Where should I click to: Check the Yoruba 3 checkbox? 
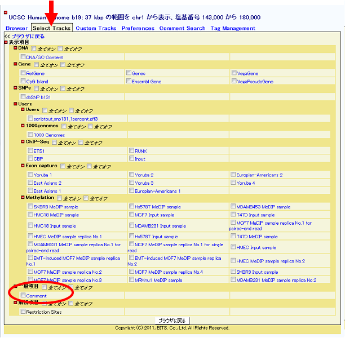pos(131,183)
